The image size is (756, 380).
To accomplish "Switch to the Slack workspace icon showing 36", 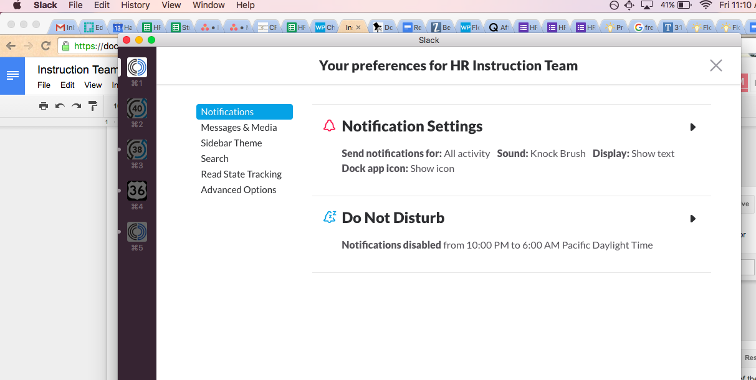I will click(137, 191).
